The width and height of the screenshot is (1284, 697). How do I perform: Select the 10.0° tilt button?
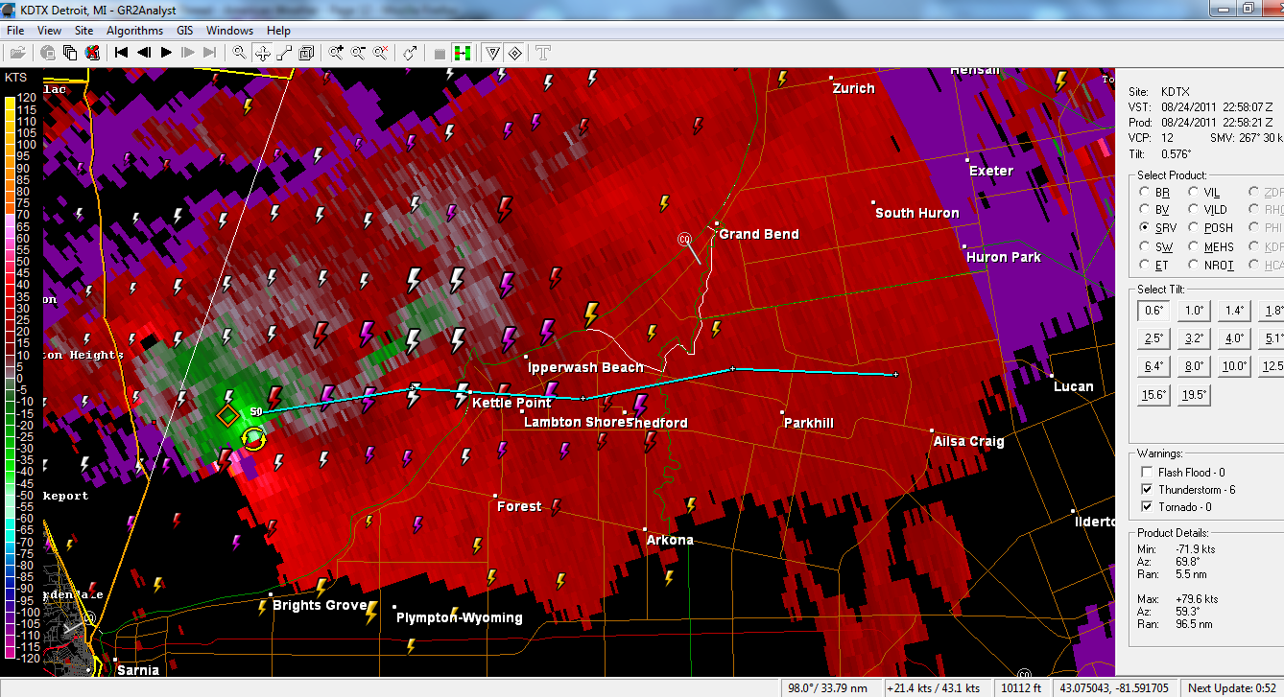click(x=1235, y=365)
